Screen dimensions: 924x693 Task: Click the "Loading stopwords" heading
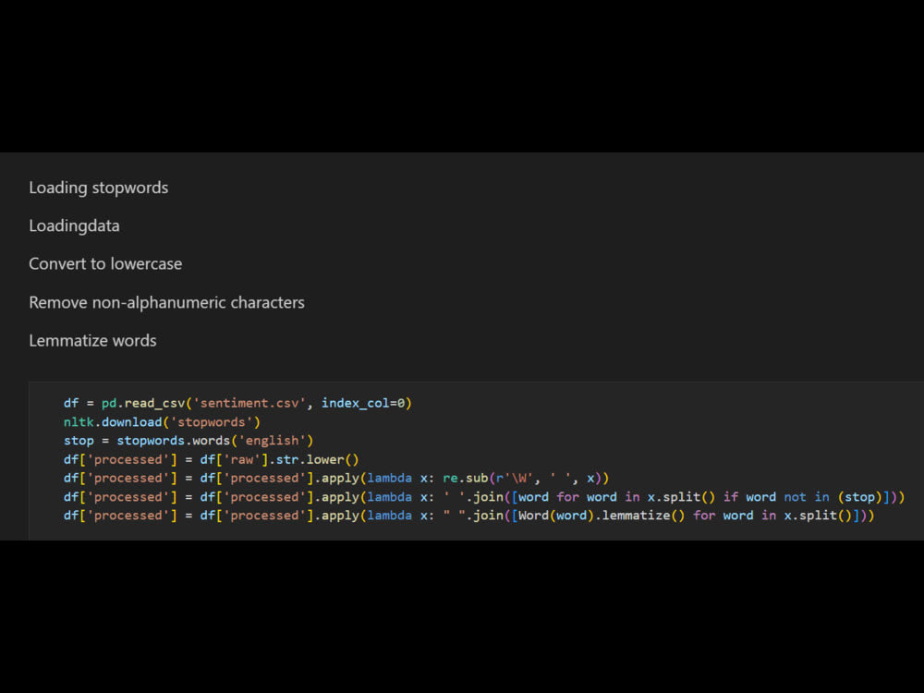[98, 188]
